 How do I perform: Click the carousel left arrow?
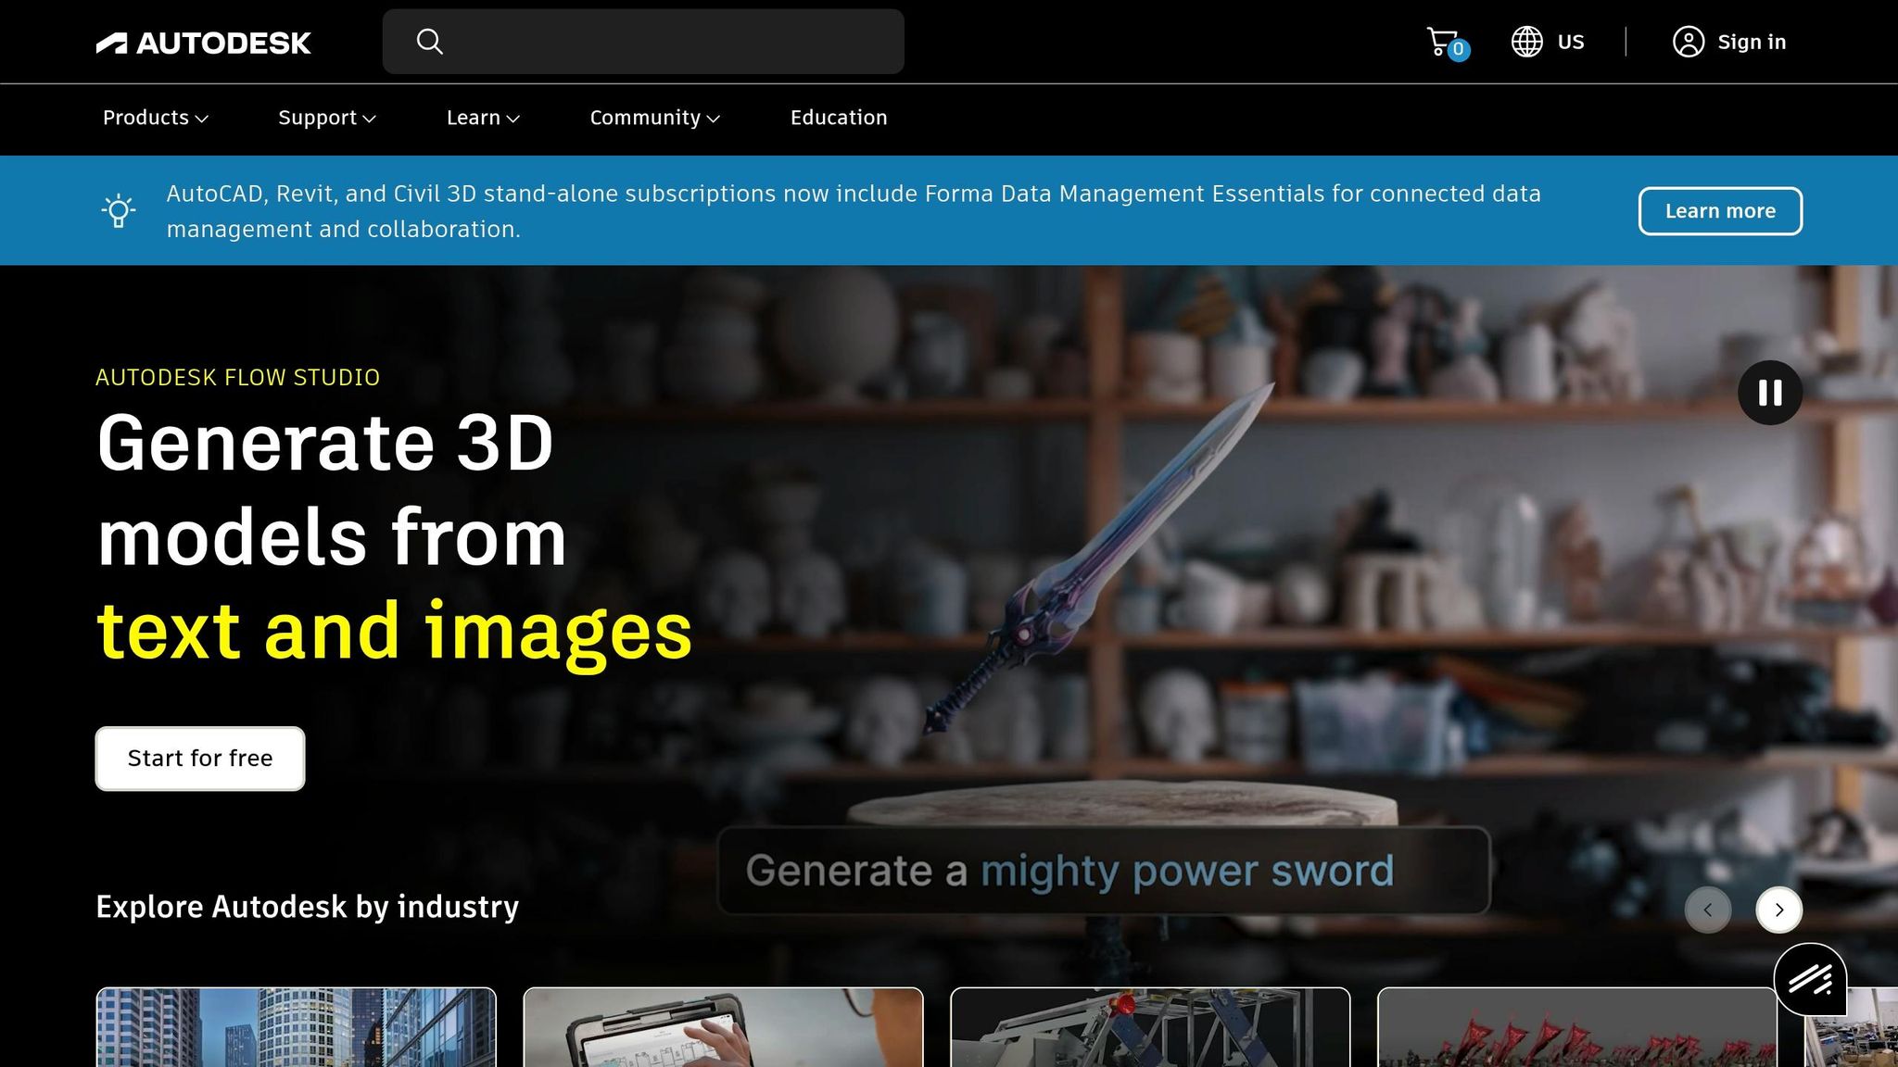1708,910
